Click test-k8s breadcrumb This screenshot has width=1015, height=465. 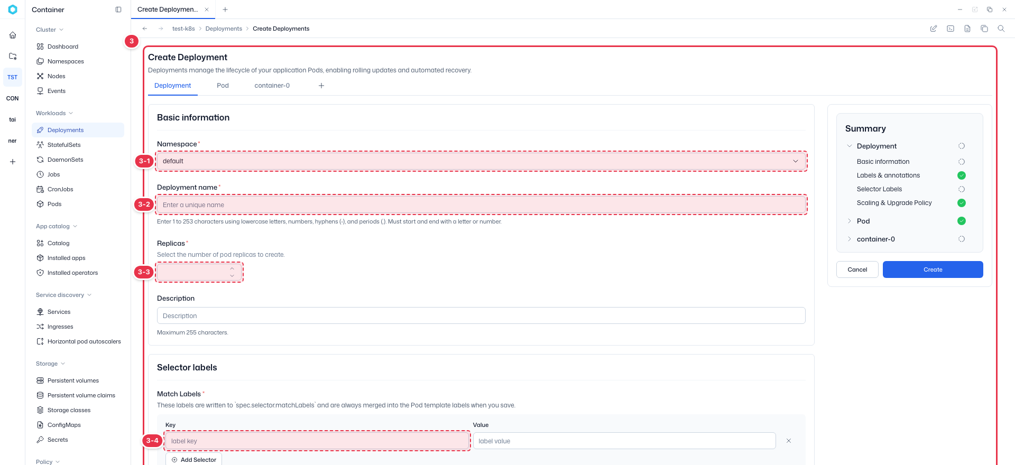coord(183,29)
